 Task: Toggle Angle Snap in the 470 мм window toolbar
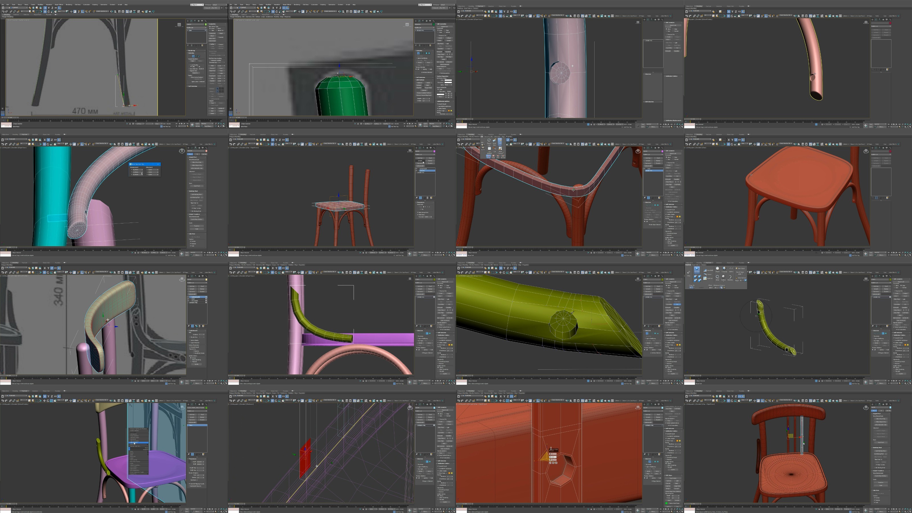click(x=82, y=12)
